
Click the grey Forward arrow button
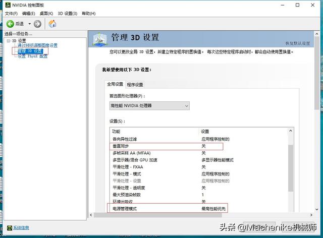pyautogui.click(x=37, y=24)
